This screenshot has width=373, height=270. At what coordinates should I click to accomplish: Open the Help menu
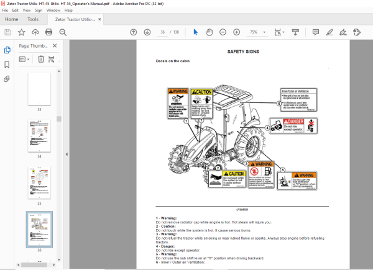pos(68,10)
